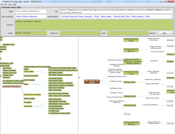
Task: Select the Mini_Hydro_Power_Generator node
Action: 59,93
